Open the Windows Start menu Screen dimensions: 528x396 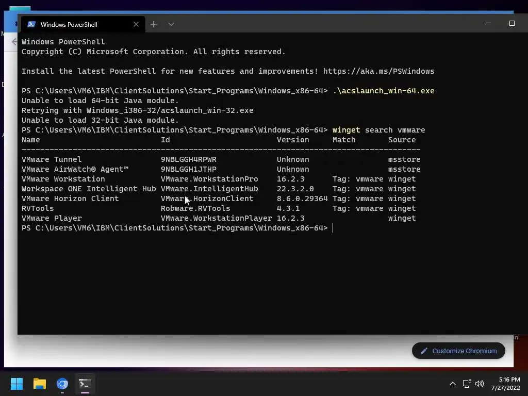[16, 384]
